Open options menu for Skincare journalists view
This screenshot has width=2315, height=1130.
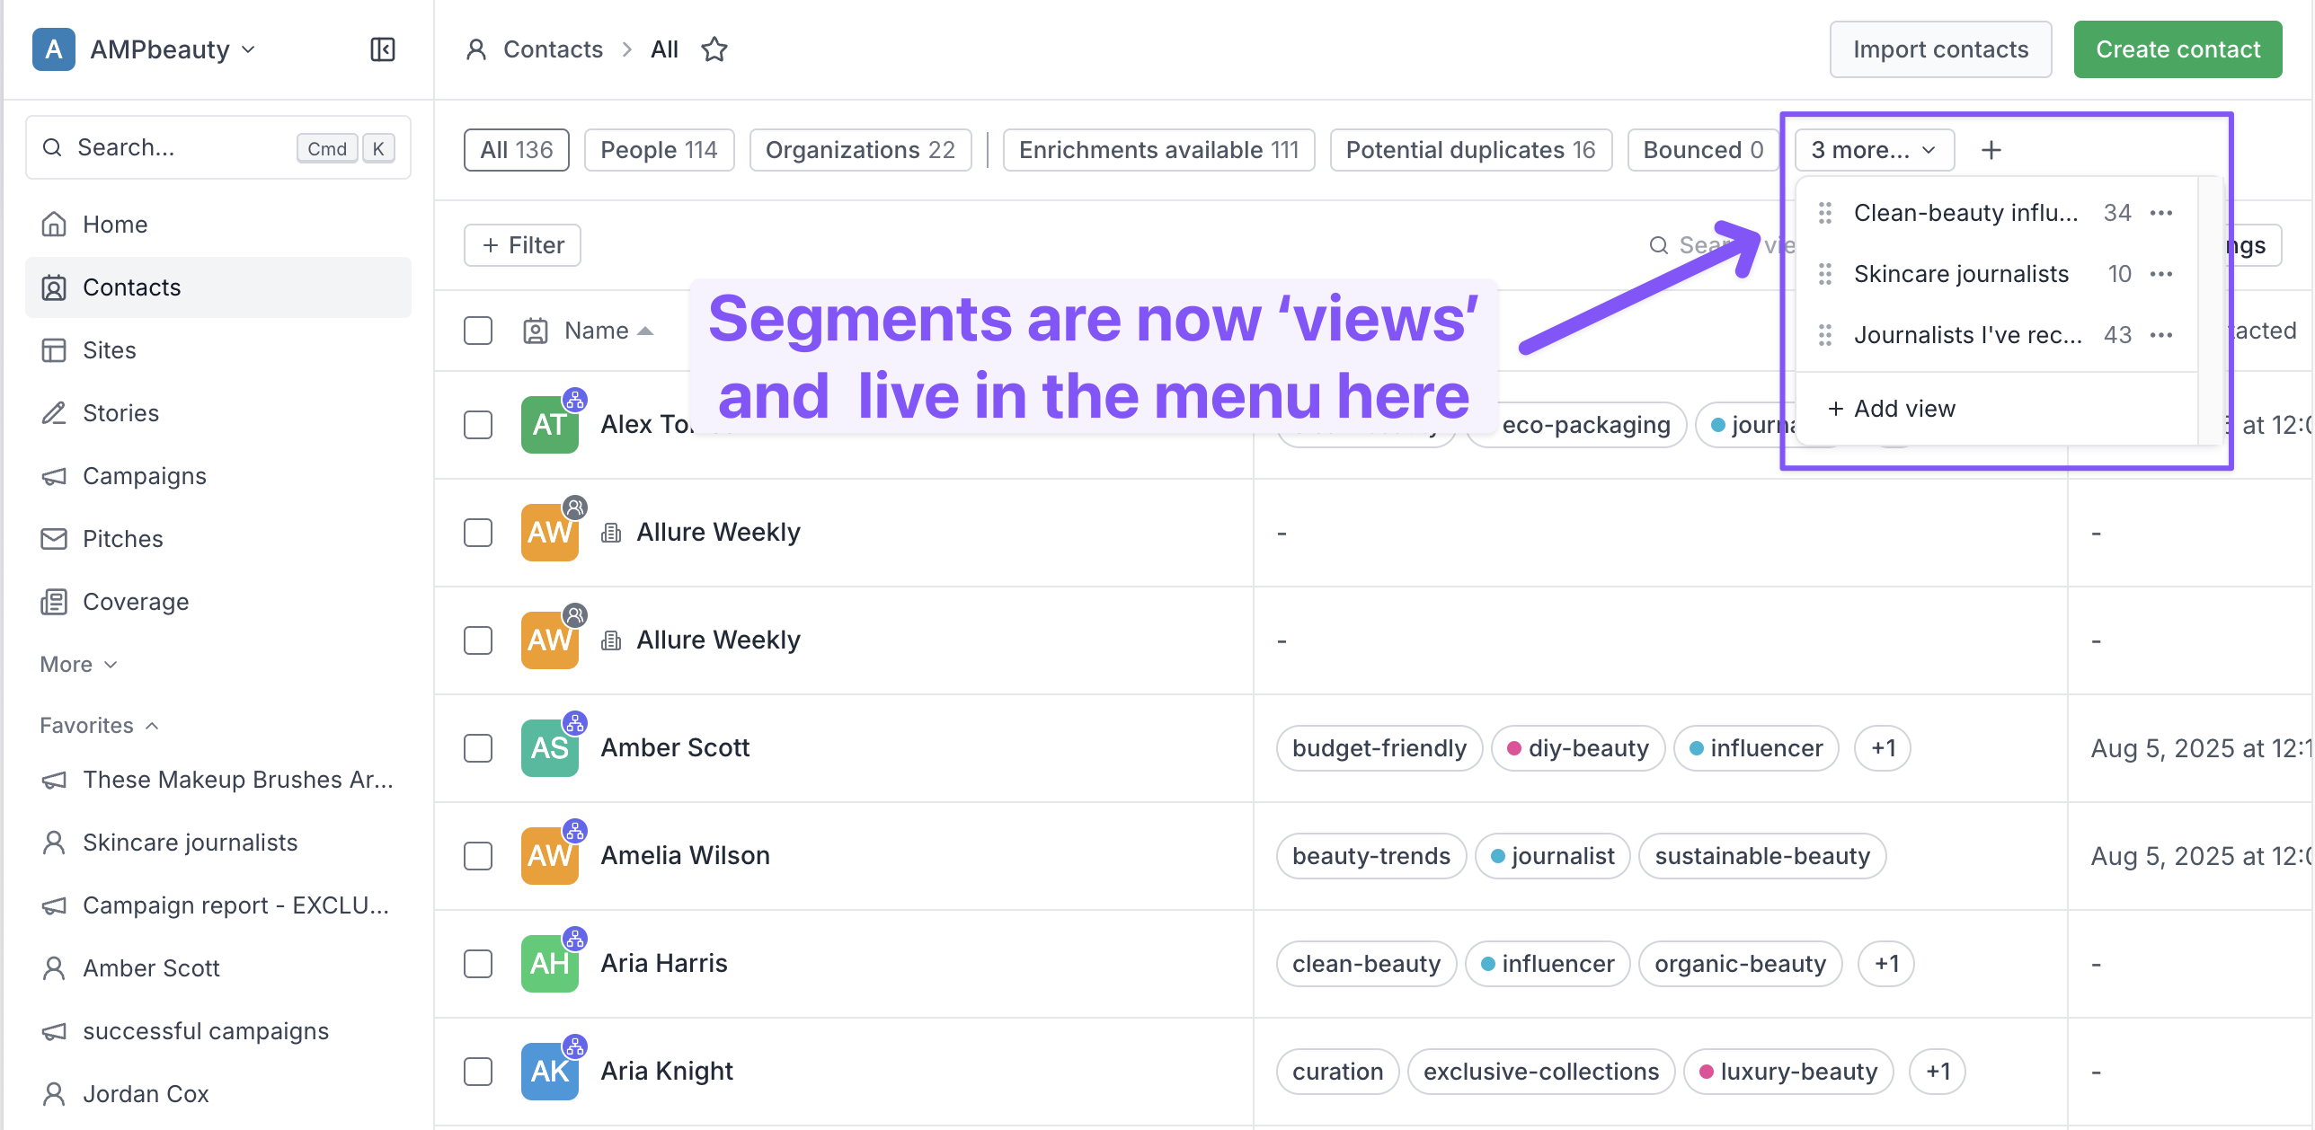pos(2161,274)
